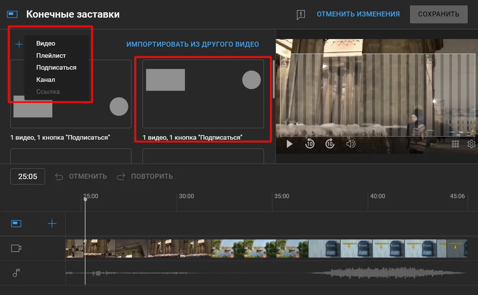Mute the preview volume speaker icon
Image resolution: width=478 pixels, height=295 pixels.
pos(351,144)
